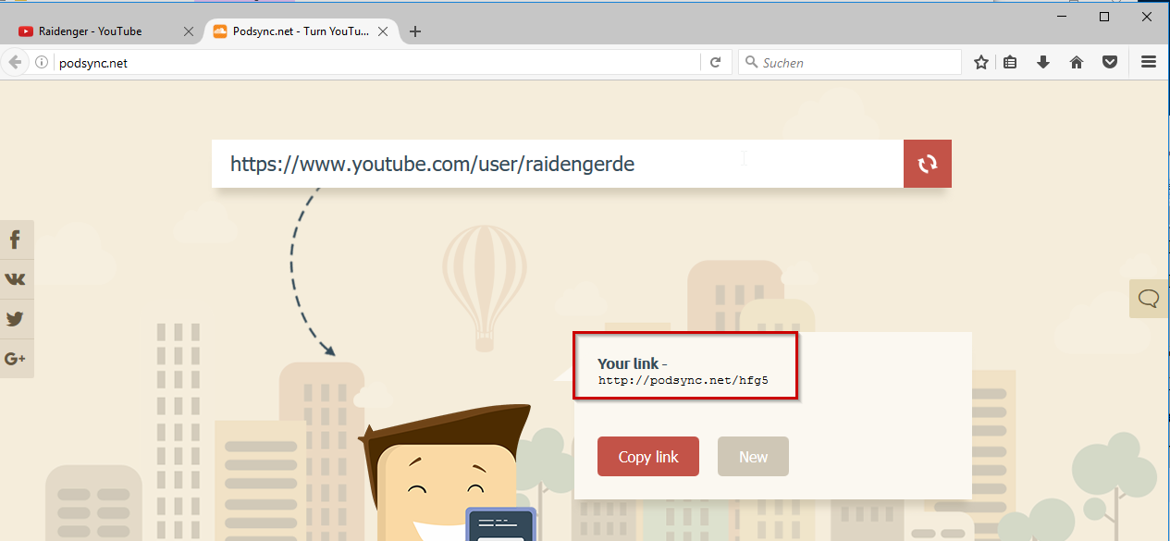Share on Facebook sidebar icon
The height and width of the screenshot is (541, 1170).
click(x=16, y=240)
